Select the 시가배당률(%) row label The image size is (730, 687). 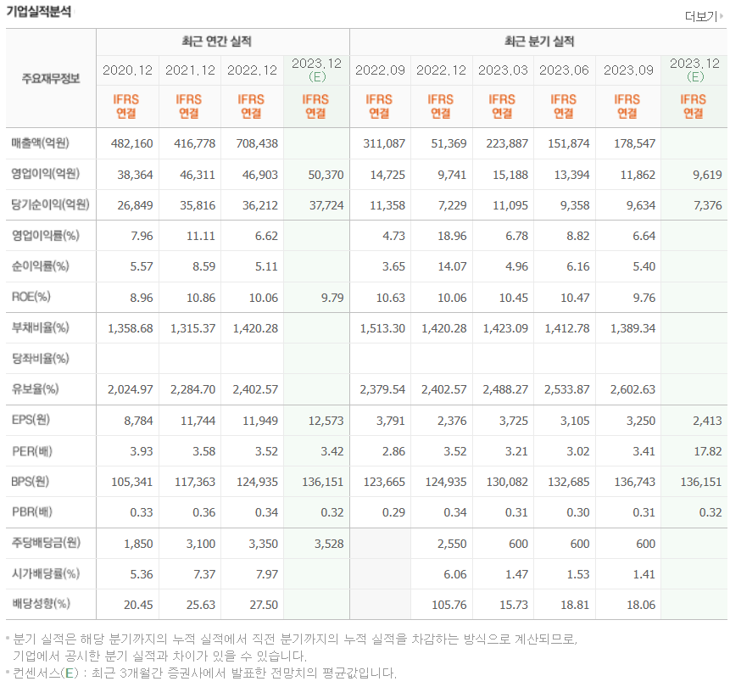coord(45,573)
